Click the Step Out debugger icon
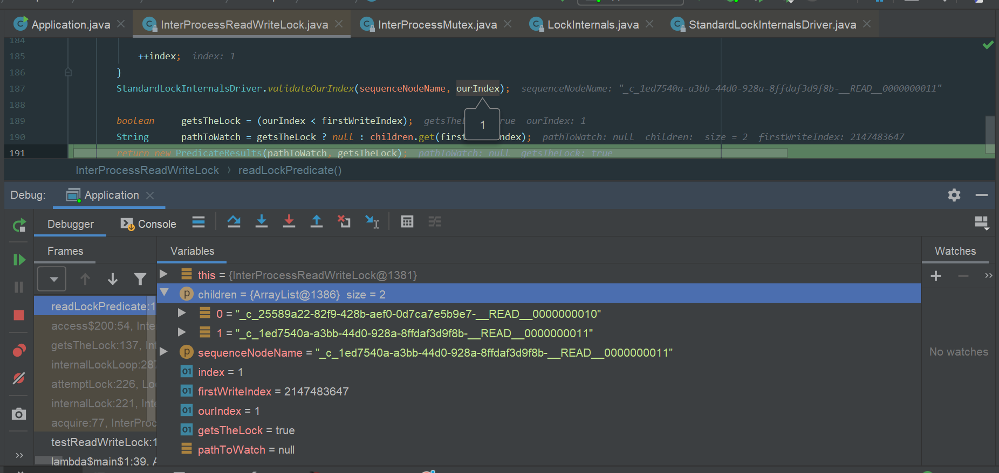Image resolution: width=999 pixels, height=473 pixels. tap(317, 221)
